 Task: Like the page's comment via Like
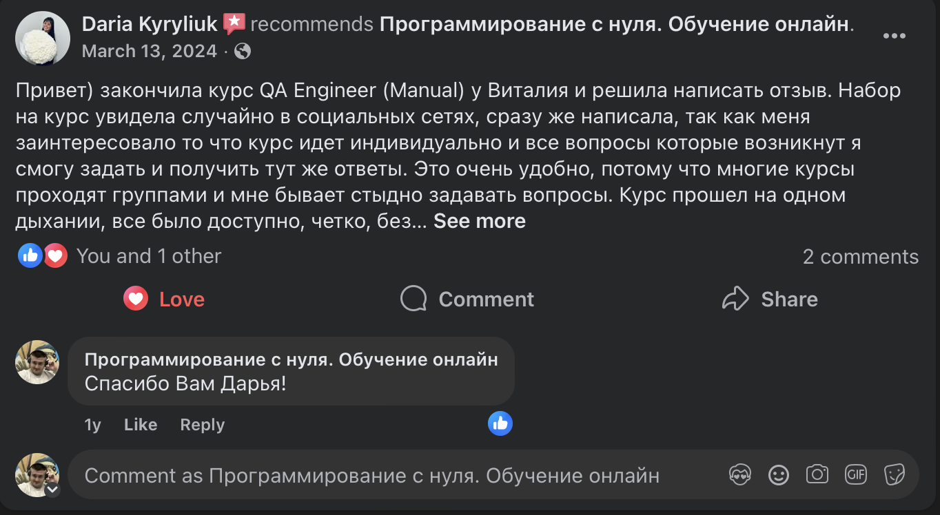coord(140,424)
